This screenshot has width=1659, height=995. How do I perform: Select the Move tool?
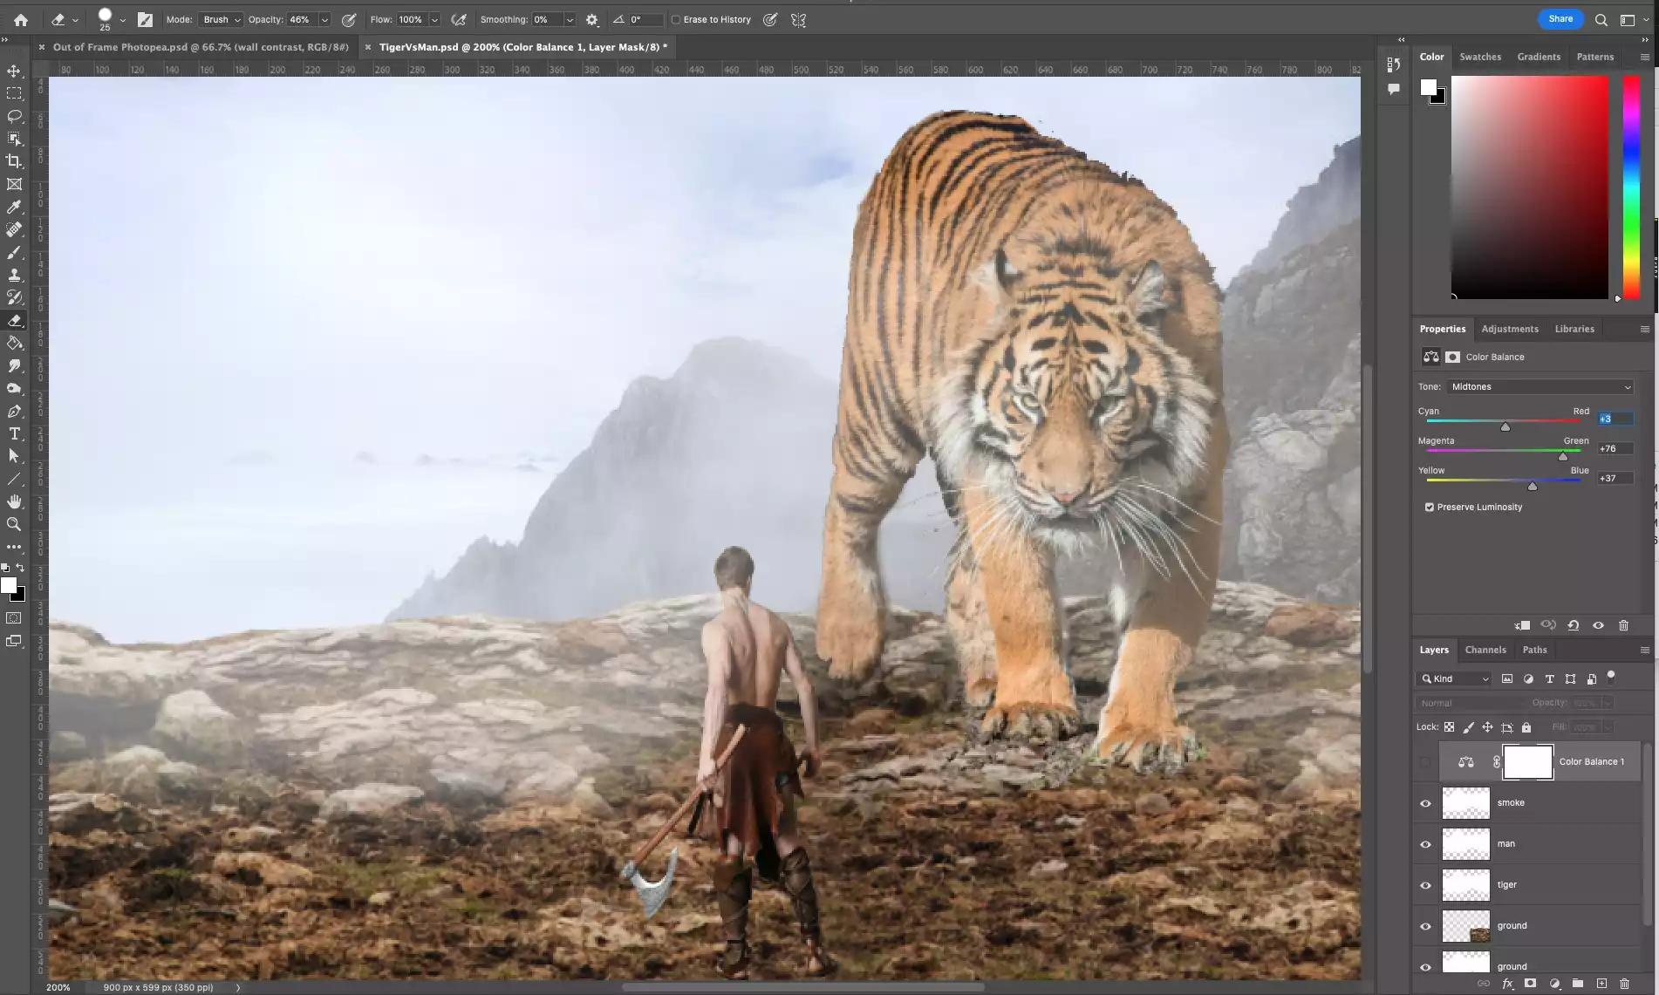(x=14, y=71)
